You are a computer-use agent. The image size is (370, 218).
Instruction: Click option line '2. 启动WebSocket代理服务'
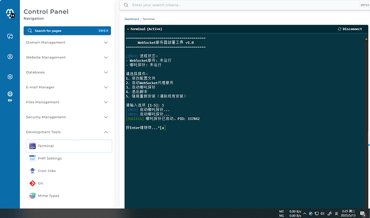pos(150,83)
